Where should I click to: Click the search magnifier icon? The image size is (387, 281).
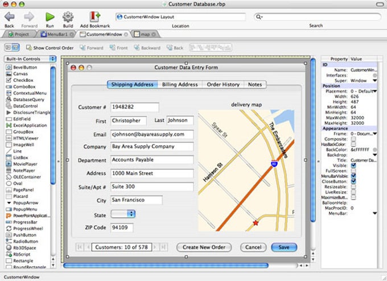pos(259,16)
